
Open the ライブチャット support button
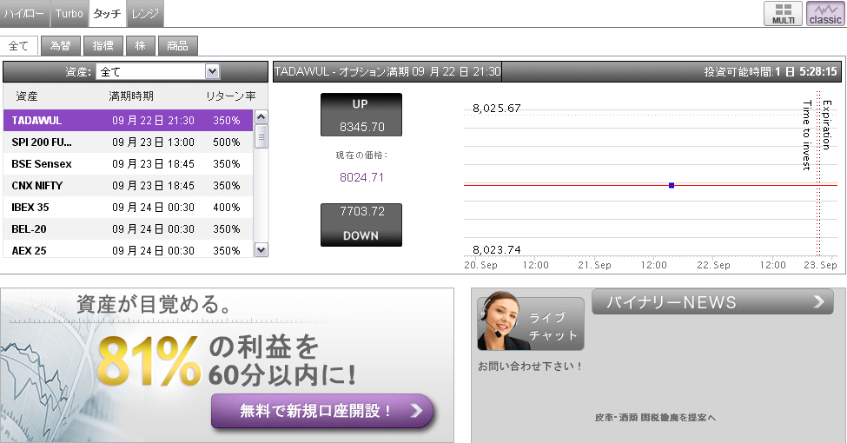click(531, 324)
